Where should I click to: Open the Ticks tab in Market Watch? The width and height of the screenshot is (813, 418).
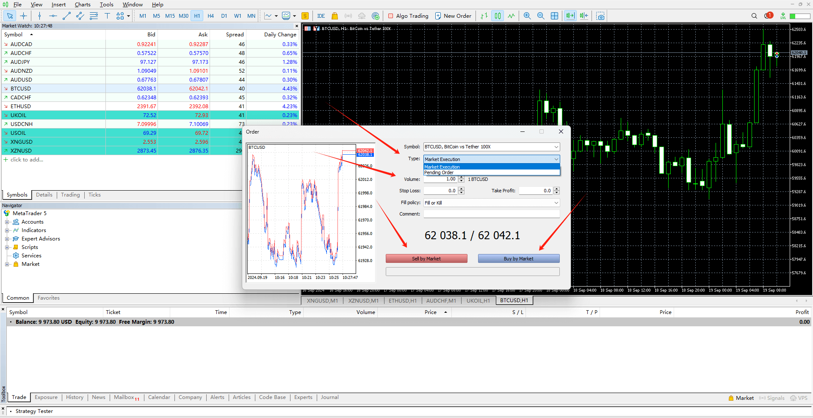tap(94, 195)
